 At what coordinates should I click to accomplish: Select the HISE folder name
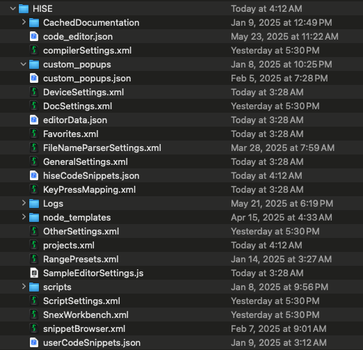coord(42,9)
